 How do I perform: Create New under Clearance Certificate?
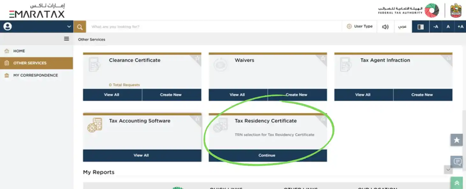coord(171,94)
